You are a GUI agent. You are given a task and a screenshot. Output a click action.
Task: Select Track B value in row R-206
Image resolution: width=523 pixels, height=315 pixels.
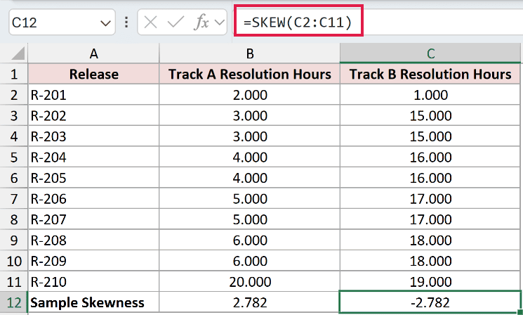[430, 199]
